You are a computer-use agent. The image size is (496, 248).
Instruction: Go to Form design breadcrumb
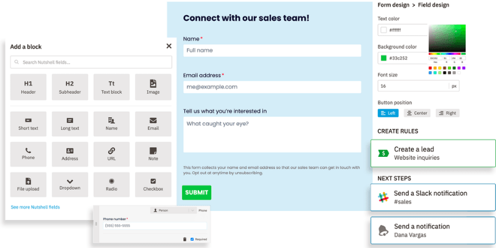click(x=393, y=5)
